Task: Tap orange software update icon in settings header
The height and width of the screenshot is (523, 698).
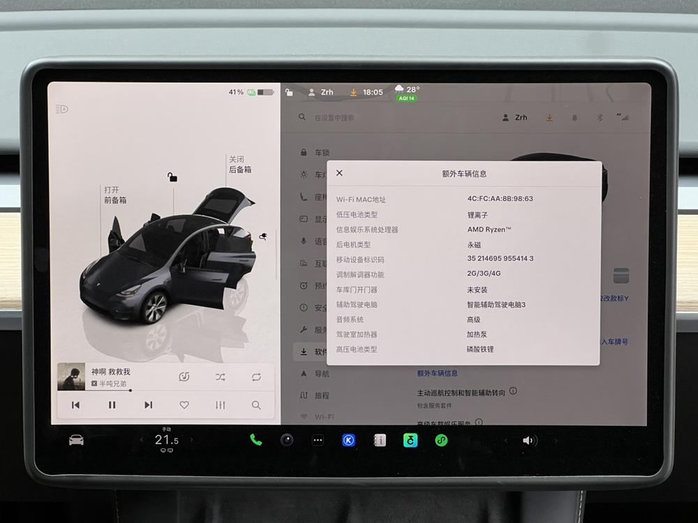Action: coord(549,117)
